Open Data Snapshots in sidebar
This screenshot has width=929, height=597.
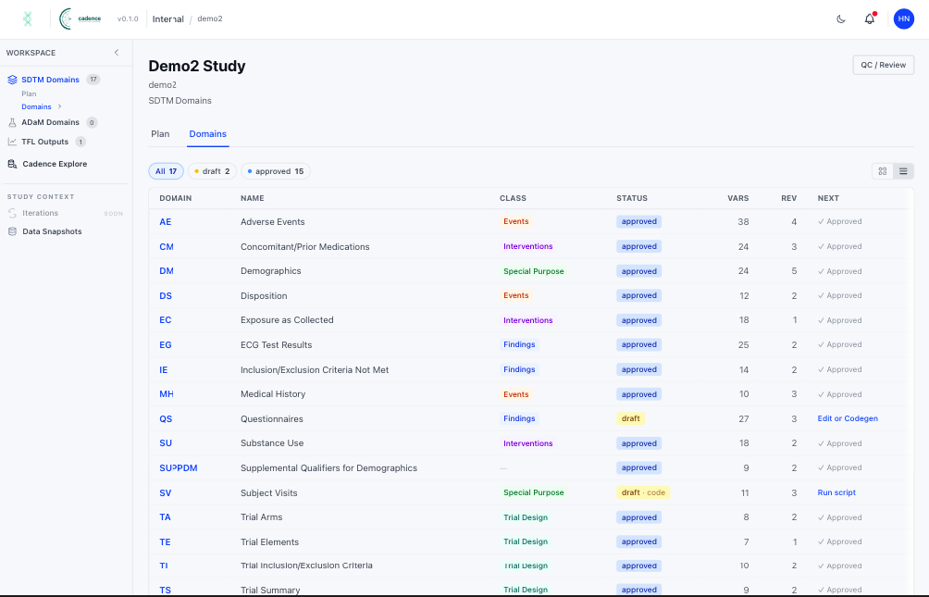(52, 231)
